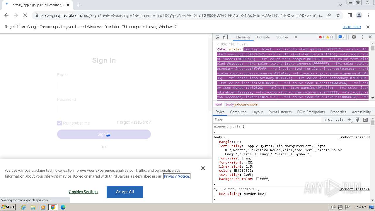Viewport: 375px width, 211px height.
Task: Open the #fff background-color swatch
Action: click(x=258, y=179)
